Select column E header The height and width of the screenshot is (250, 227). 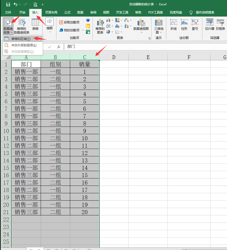[148, 57]
